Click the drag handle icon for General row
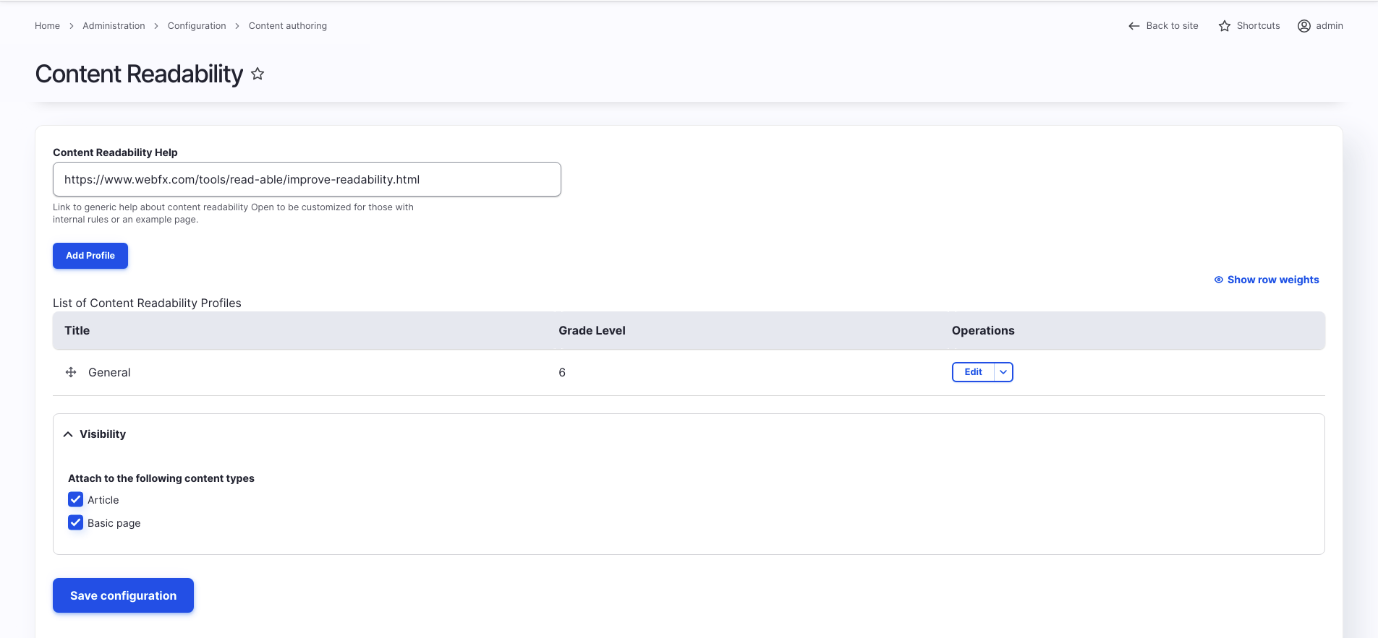The width and height of the screenshot is (1378, 638). click(x=71, y=372)
